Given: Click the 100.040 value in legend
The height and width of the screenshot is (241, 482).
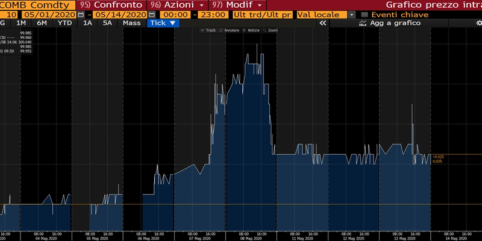Looking at the screenshot, I should coord(25,42).
